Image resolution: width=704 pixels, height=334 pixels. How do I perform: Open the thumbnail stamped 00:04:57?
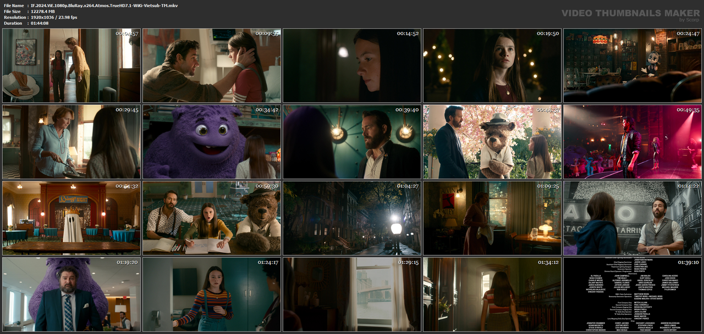click(71, 65)
